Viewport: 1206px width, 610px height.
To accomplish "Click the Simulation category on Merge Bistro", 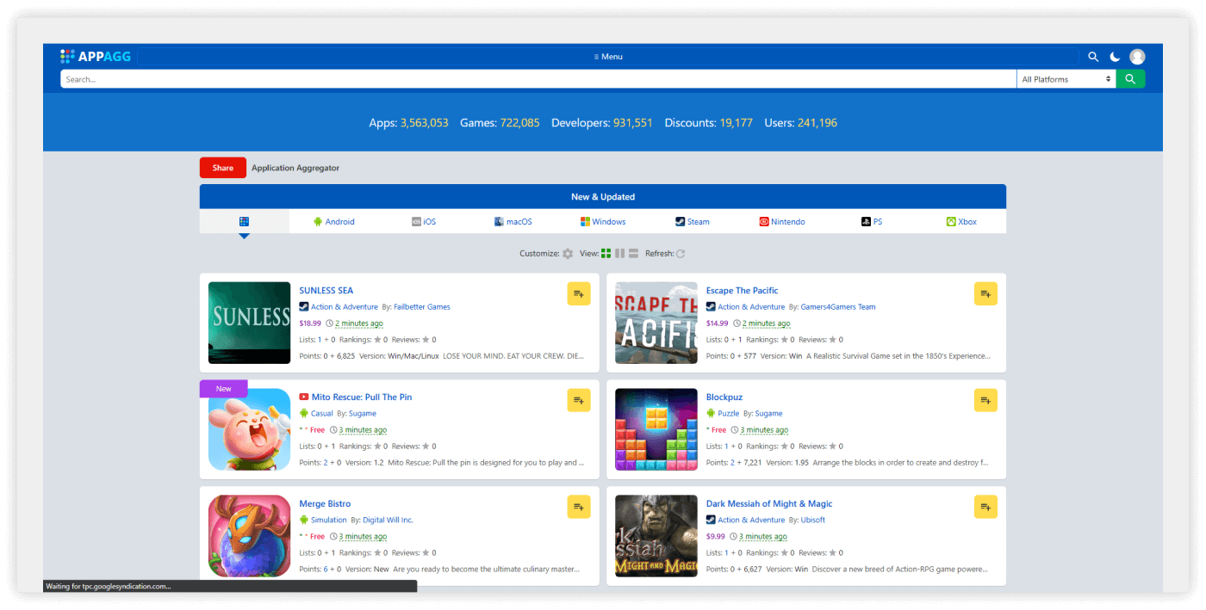I will coord(329,521).
